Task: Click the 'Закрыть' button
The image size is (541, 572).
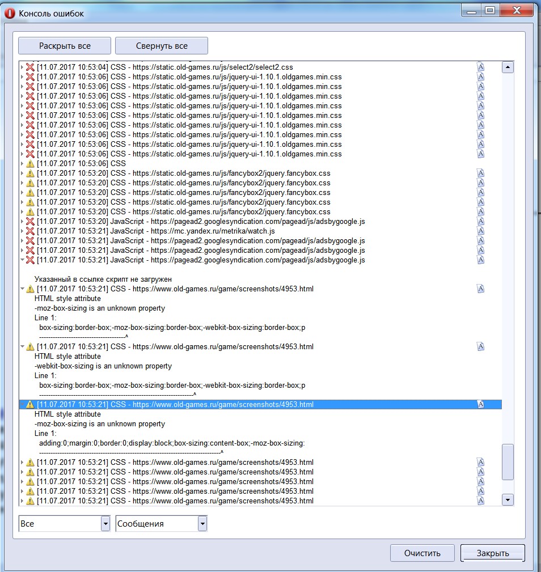Action: pos(492,553)
